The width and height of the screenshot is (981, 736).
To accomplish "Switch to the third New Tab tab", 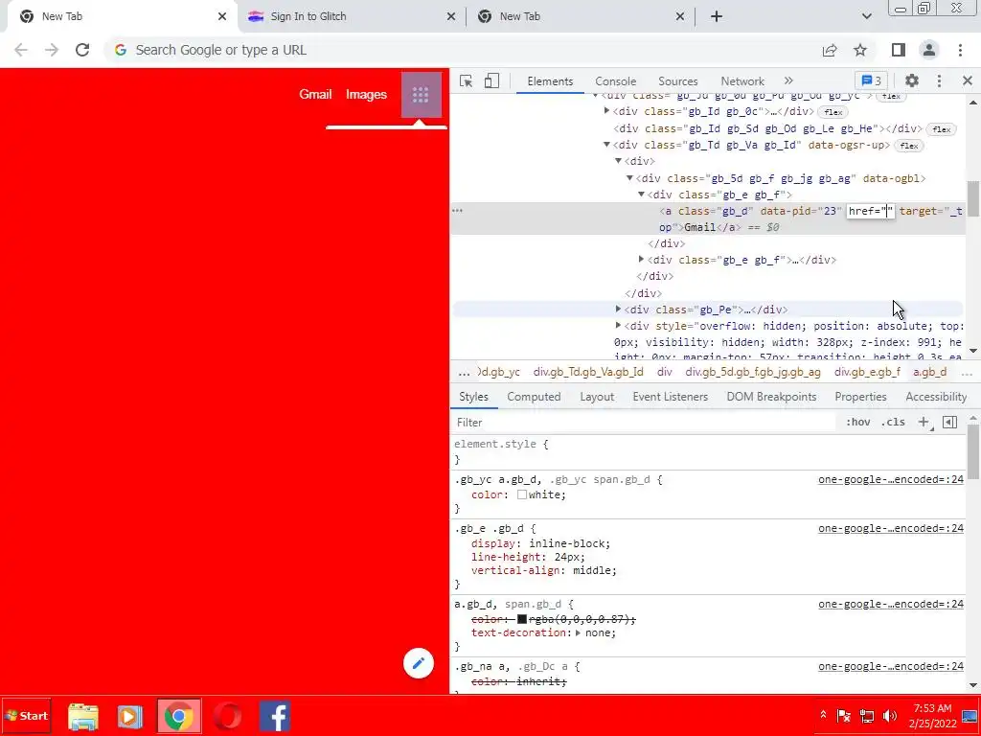I will pyautogui.click(x=580, y=16).
